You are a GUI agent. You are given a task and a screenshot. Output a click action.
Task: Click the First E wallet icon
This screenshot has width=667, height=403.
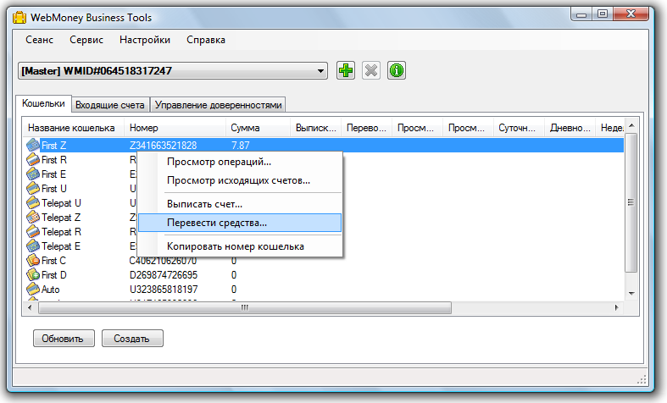pyautogui.click(x=33, y=174)
